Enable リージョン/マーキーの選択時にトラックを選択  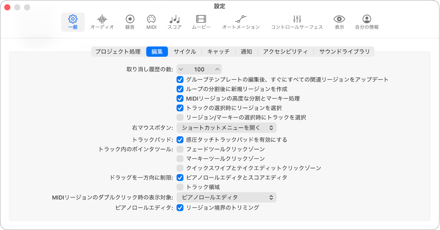(180, 117)
